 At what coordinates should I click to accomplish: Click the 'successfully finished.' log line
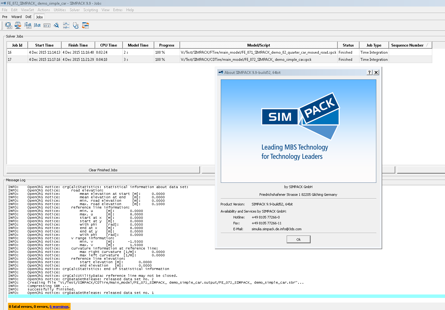(x=51, y=289)
